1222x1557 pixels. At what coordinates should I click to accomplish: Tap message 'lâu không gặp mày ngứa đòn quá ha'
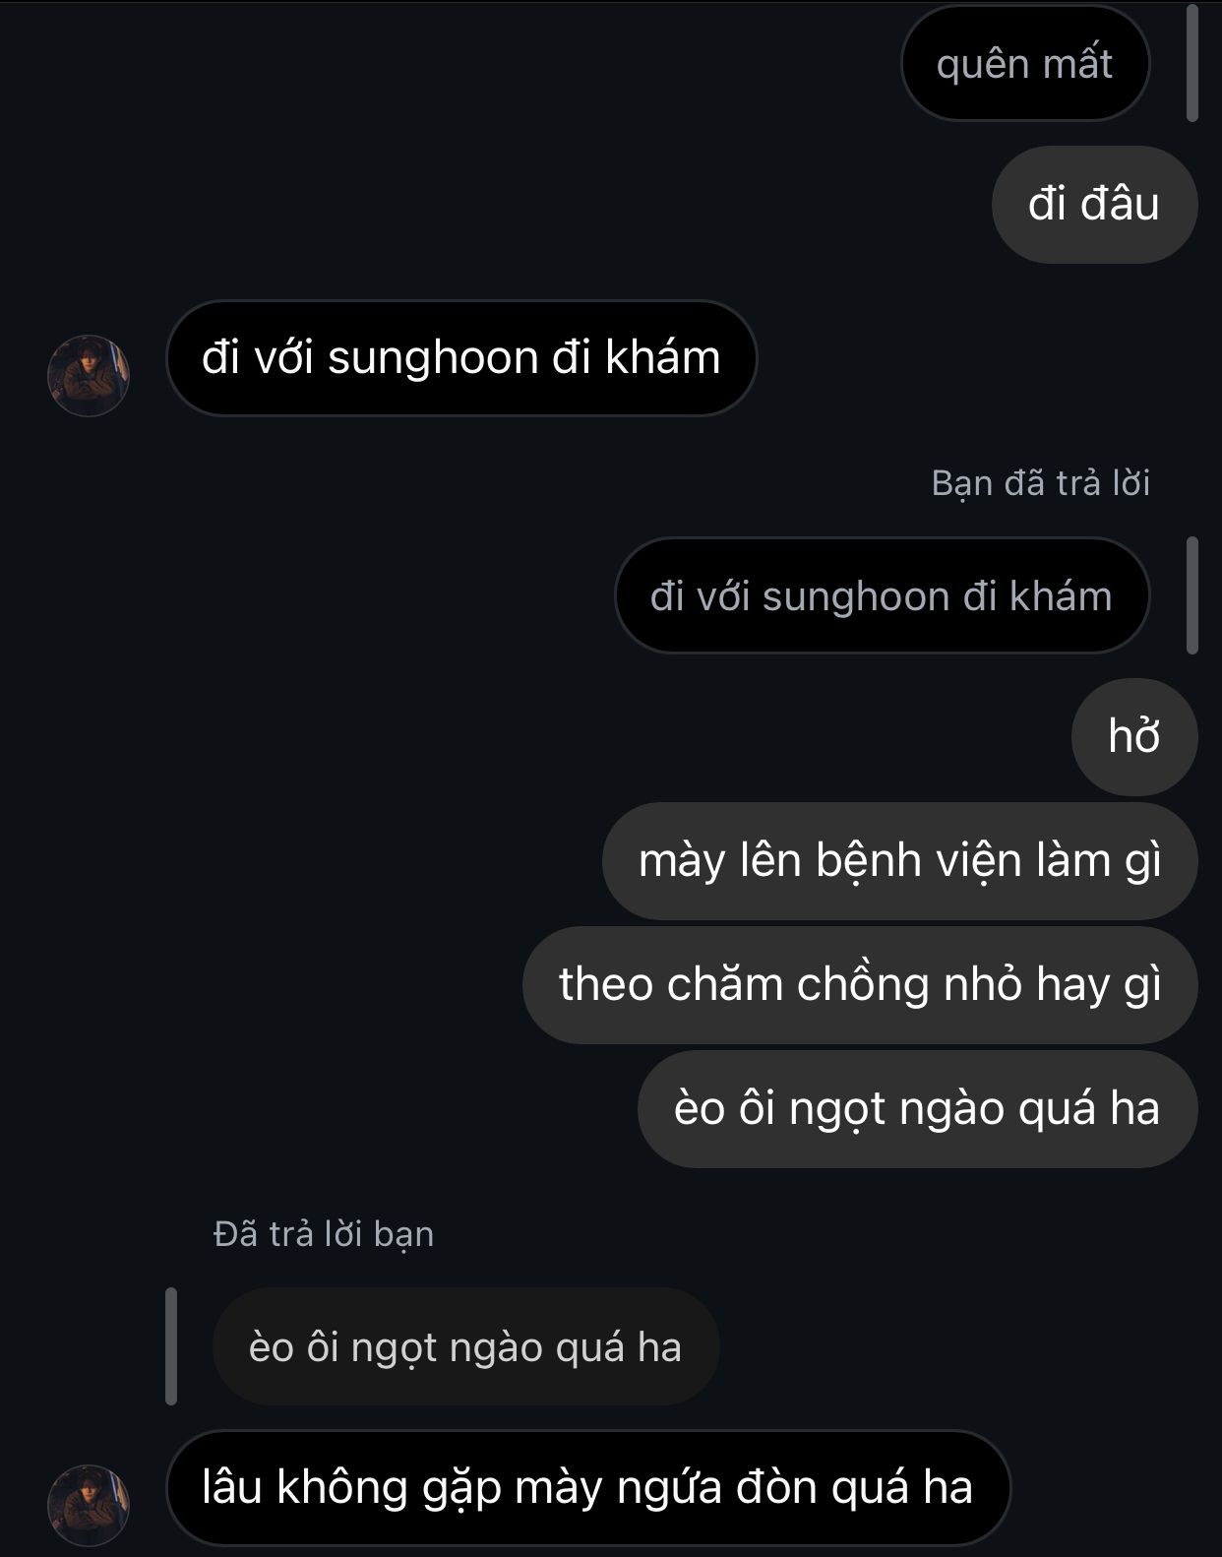(x=588, y=1487)
